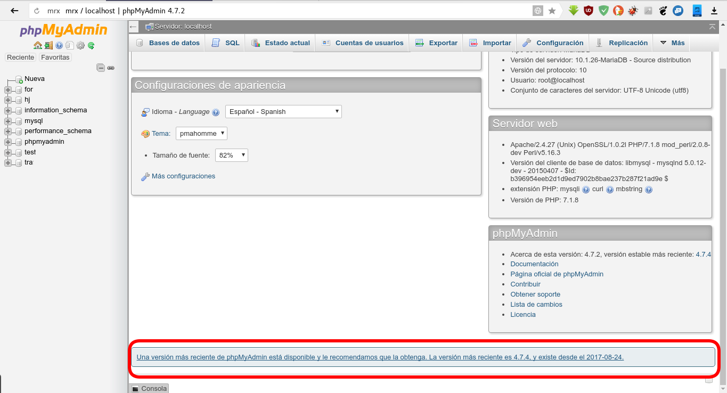Screen dimensions: 727x393
Task: Open the Replicación tab
Action: (622, 43)
